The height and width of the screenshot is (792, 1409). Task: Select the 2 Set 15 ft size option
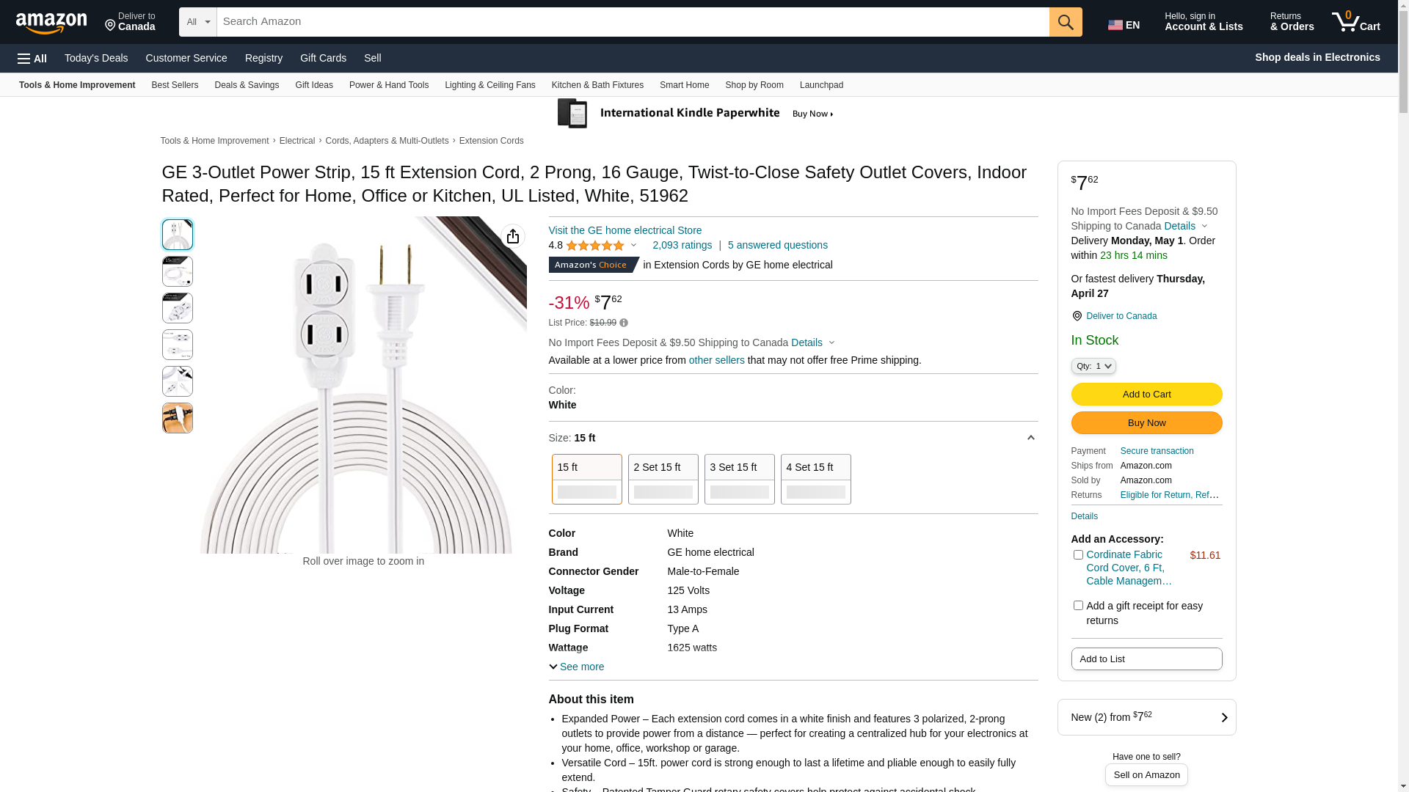click(663, 479)
